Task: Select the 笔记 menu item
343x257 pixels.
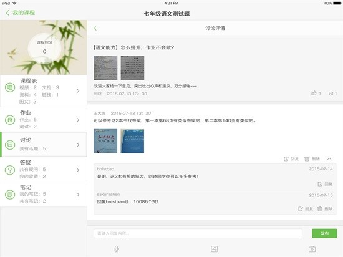Action: coord(44,194)
